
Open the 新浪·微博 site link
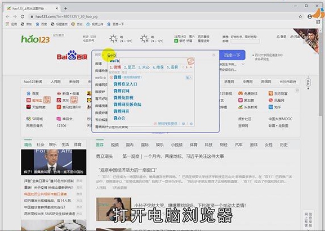(68, 94)
